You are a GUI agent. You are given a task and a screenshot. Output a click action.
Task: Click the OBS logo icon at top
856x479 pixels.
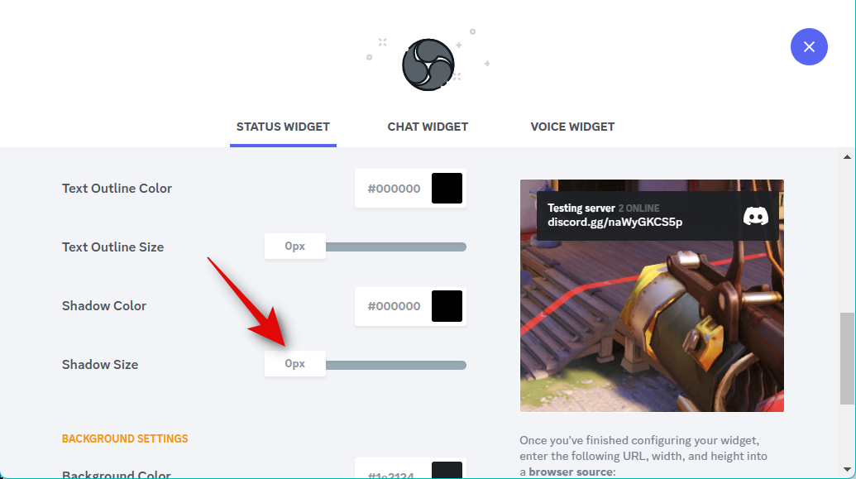coord(428,65)
